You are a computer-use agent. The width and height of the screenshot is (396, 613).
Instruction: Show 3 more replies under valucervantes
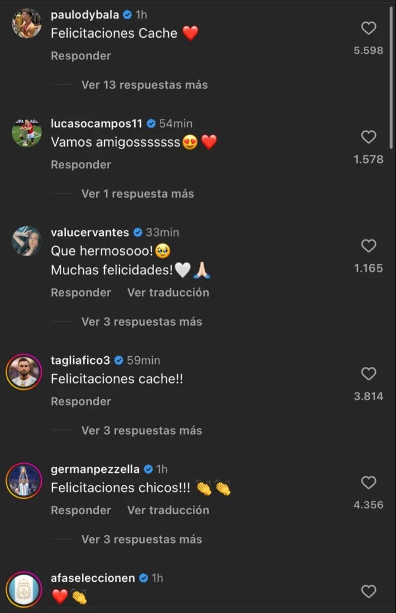coord(141,322)
